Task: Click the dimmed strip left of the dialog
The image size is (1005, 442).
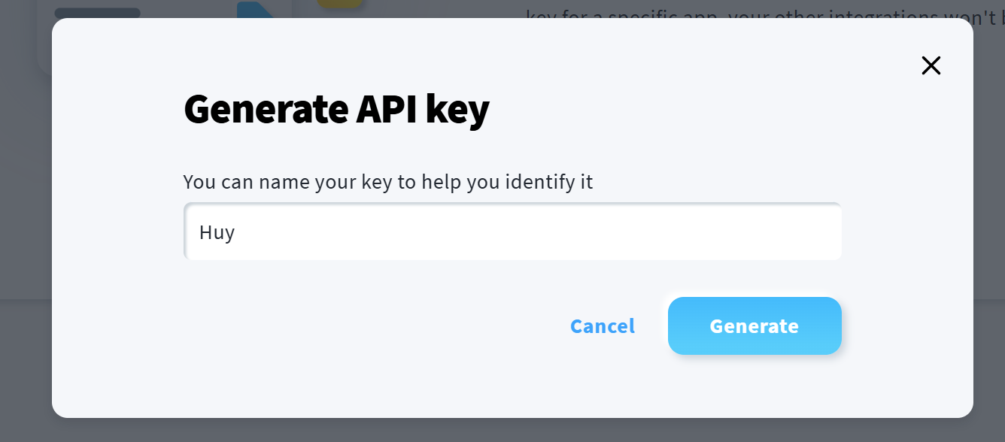Action: [26, 226]
